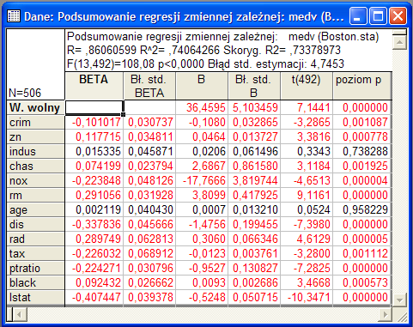
Task: Click horizontal scrollbar left arrow
Action: pos(20,314)
